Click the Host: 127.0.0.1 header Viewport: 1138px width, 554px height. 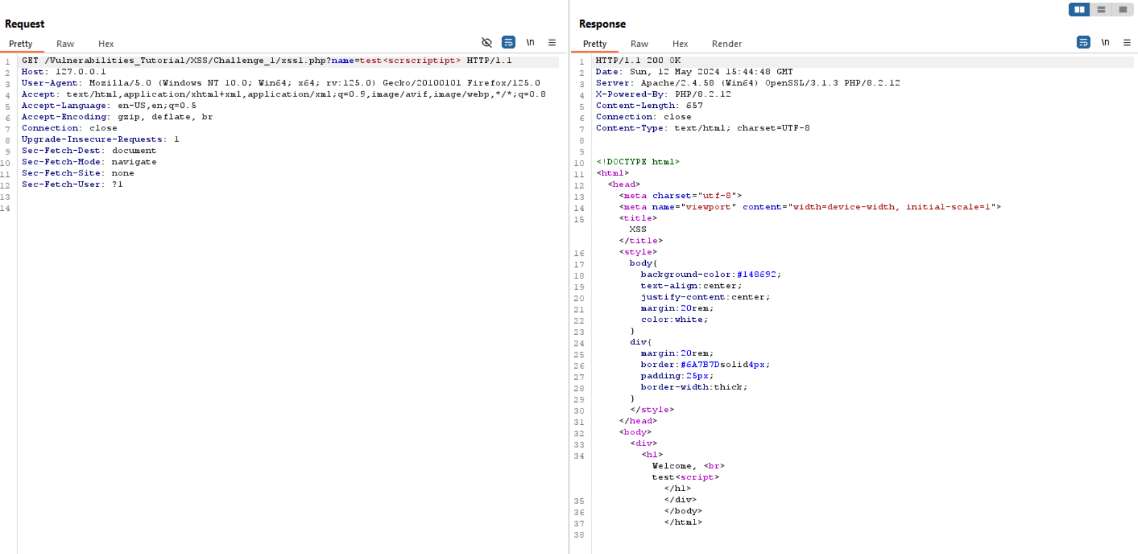64,72
